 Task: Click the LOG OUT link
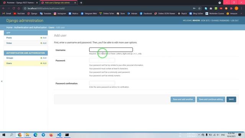point(235,20)
